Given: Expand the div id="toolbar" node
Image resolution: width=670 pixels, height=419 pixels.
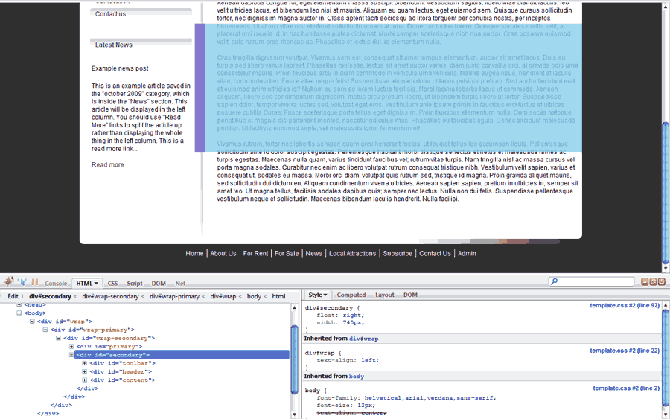Looking at the screenshot, I should [x=85, y=363].
